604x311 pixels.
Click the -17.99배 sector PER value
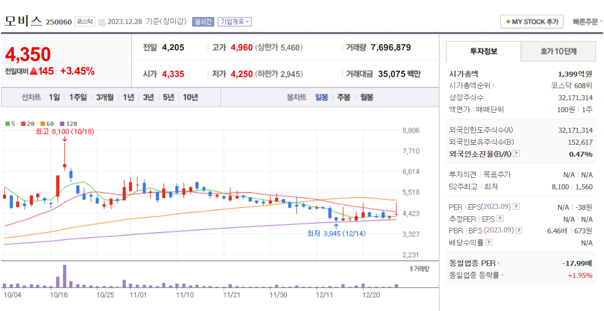pyautogui.click(x=577, y=263)
